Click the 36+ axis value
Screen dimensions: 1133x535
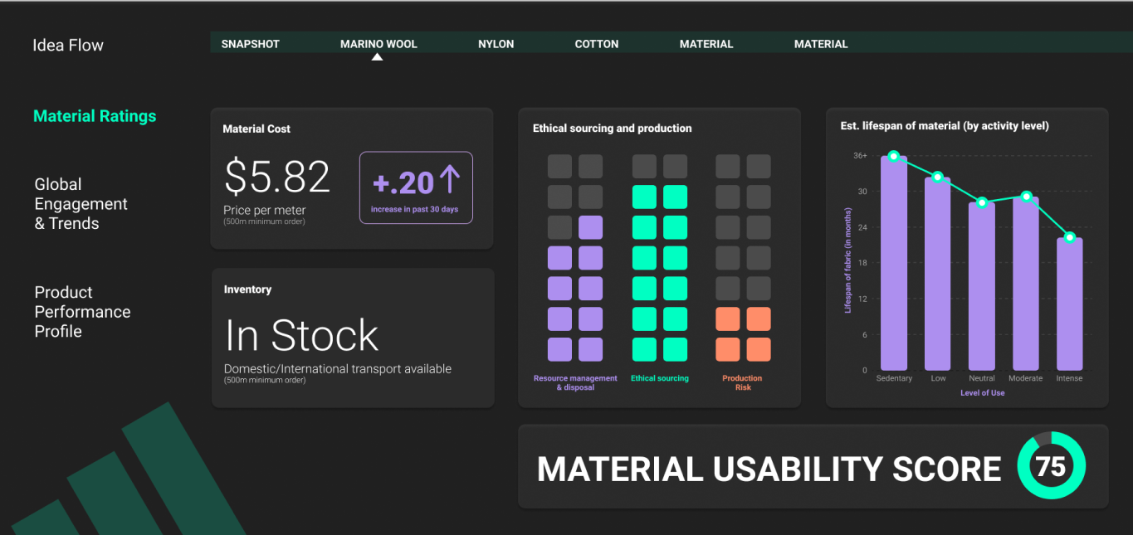point(860,156)
